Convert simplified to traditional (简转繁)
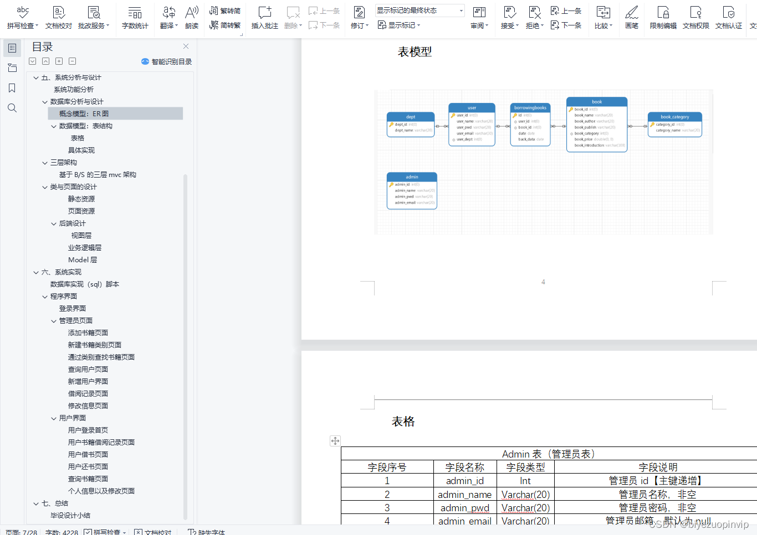 pyautogui.click(x=225, y=25)
